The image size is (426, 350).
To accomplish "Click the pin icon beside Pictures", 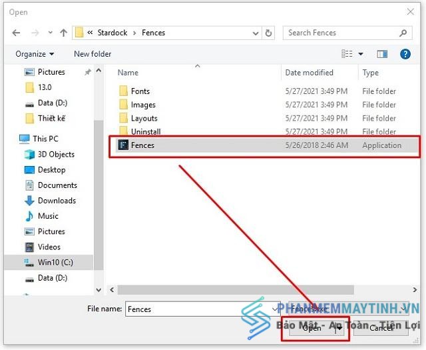I will 87,72.
